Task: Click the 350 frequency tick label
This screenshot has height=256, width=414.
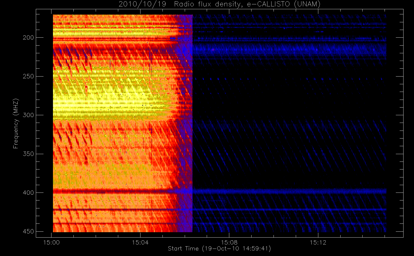Action: [28, 154]
